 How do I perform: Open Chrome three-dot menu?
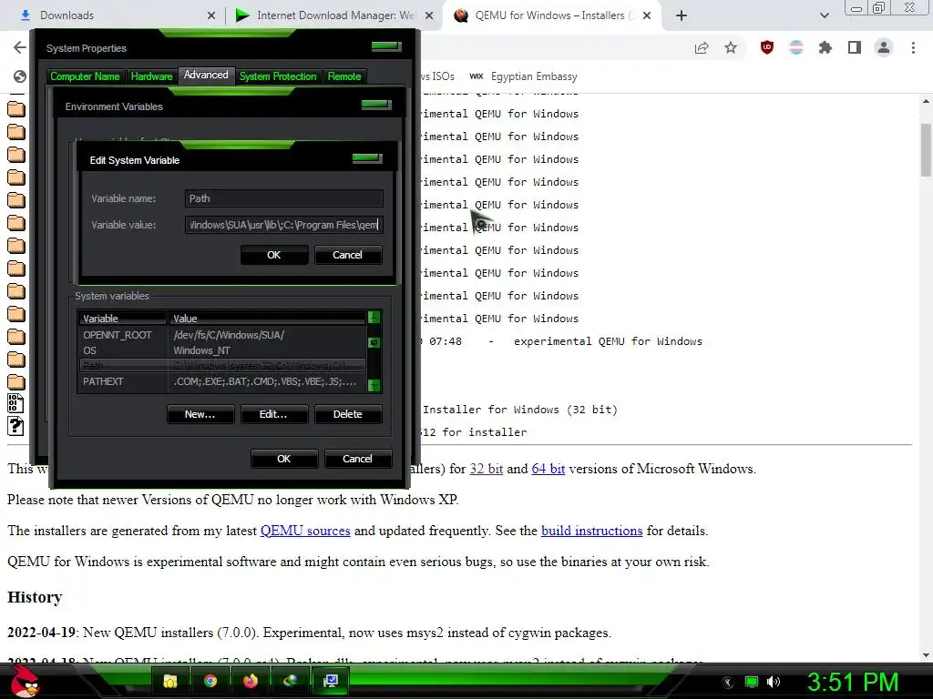click(913, 47)
